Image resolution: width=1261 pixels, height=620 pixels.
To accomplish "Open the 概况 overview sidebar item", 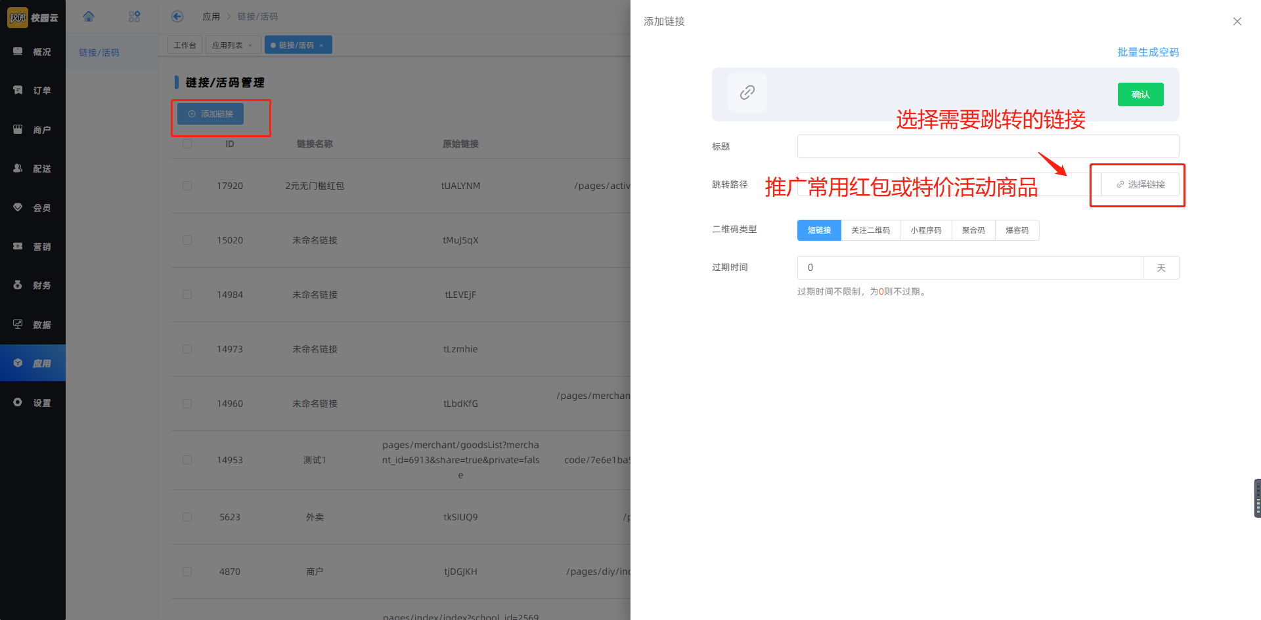I will point(33,52).
